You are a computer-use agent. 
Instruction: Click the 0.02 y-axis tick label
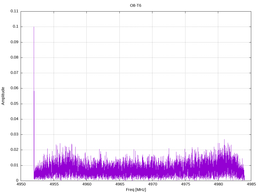click(x=15, y=150)
